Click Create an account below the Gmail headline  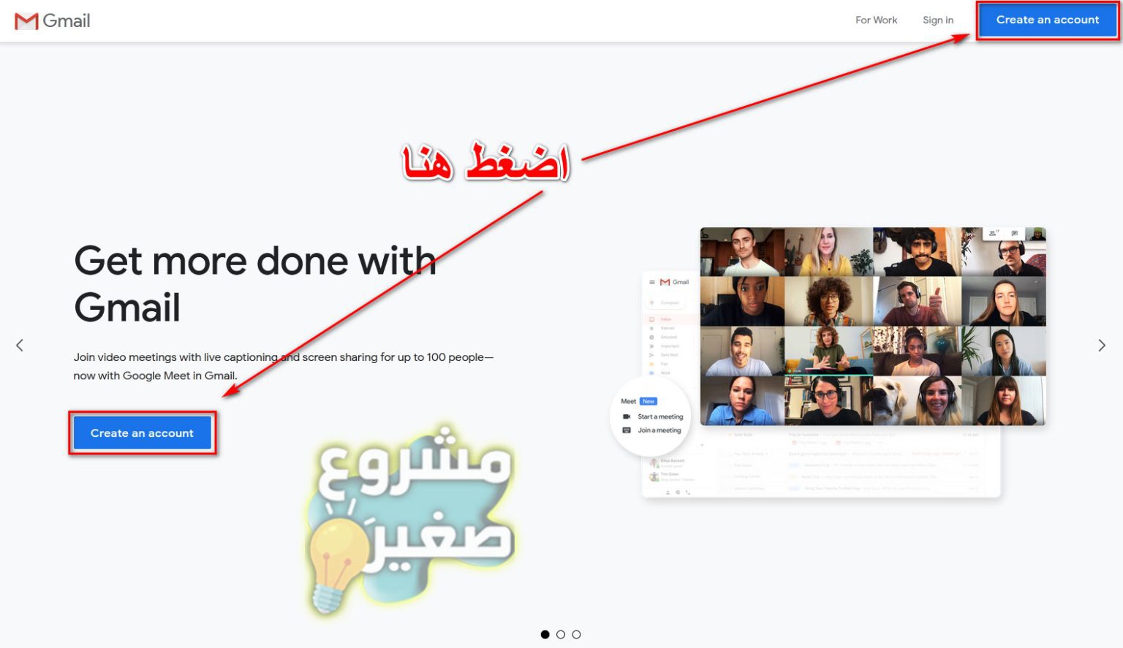click(x=142, y=433)
